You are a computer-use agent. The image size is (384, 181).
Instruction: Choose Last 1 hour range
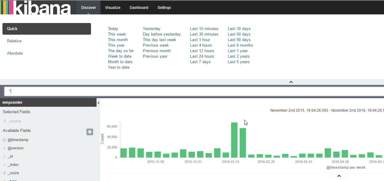click(x=200, y=40)
